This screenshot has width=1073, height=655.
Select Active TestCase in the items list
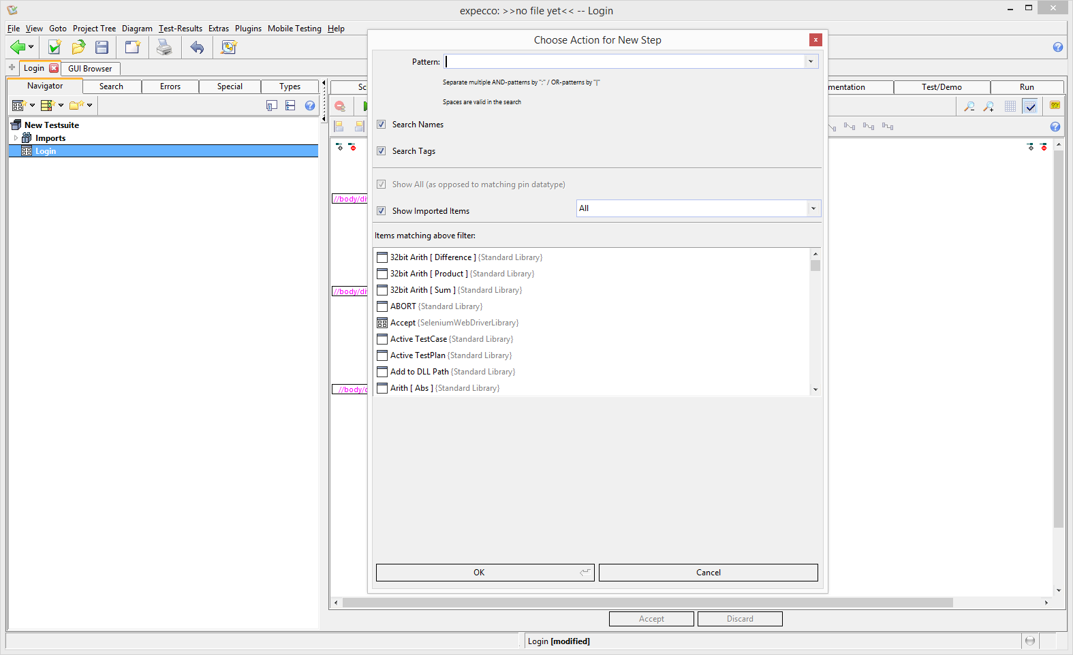418,339
